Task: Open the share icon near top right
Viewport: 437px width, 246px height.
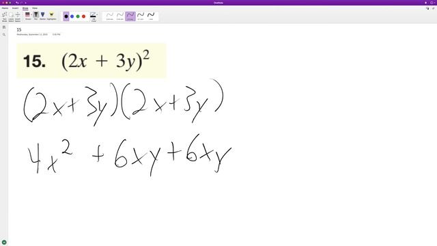Action: click(427, 8)
